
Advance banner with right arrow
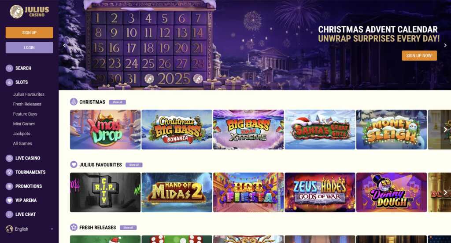coord(445,45)
